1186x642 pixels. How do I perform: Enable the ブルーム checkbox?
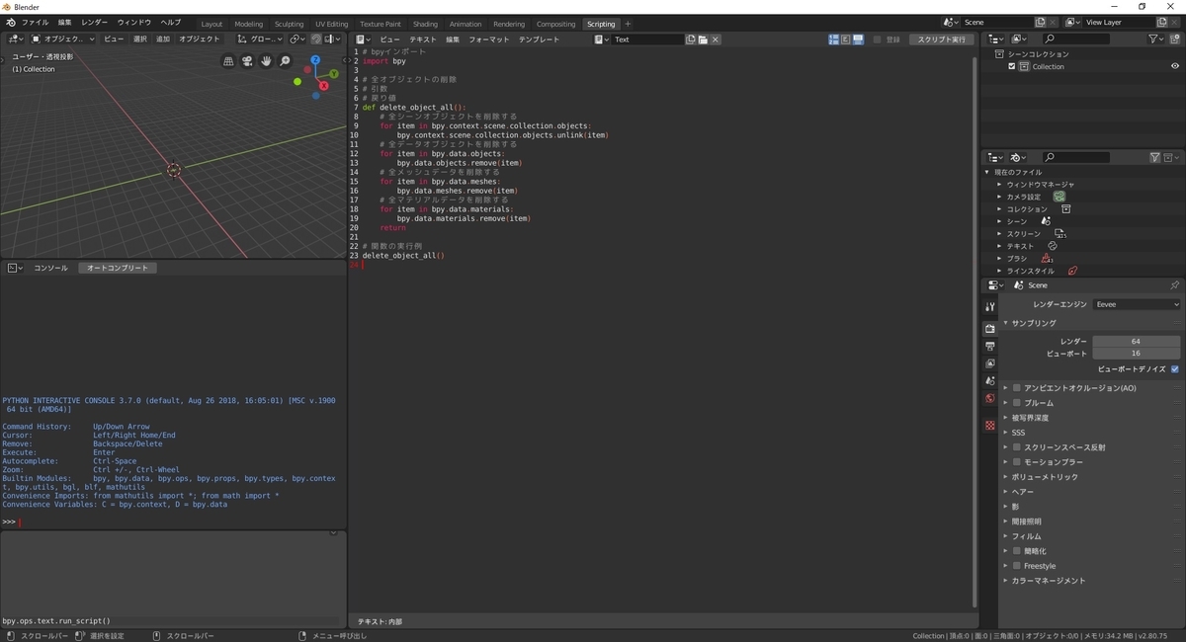click(x=1016, y=403)
